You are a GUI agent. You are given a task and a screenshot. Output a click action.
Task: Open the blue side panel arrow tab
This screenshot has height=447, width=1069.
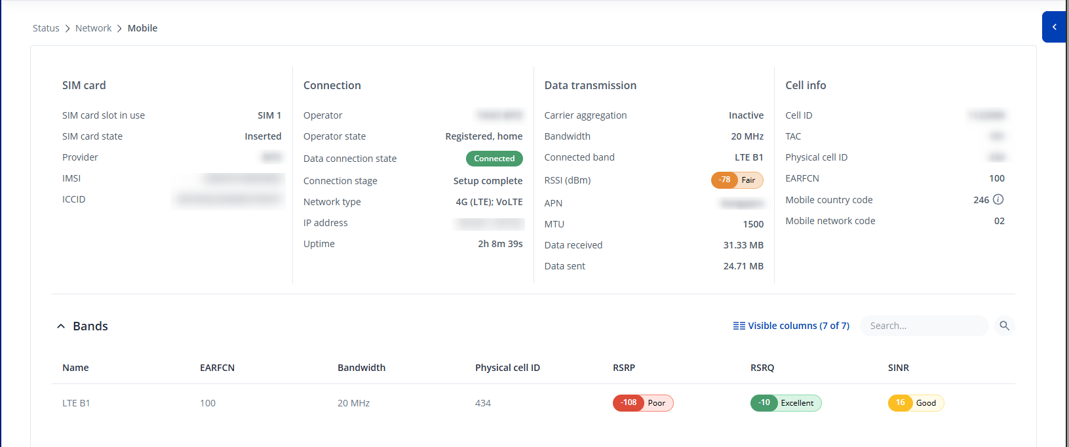pyautogui.click(x=1054, y=27)
